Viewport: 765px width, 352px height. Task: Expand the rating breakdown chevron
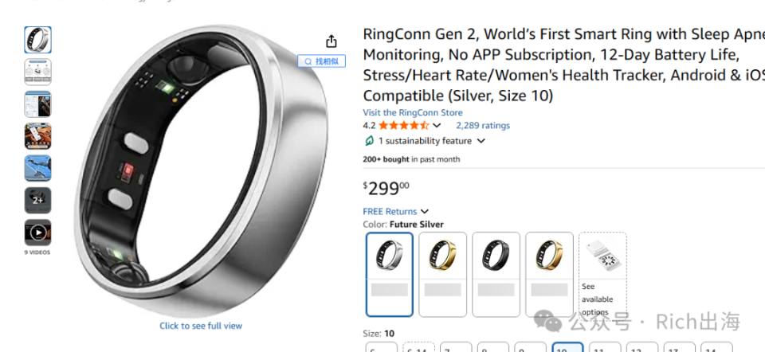437,125
